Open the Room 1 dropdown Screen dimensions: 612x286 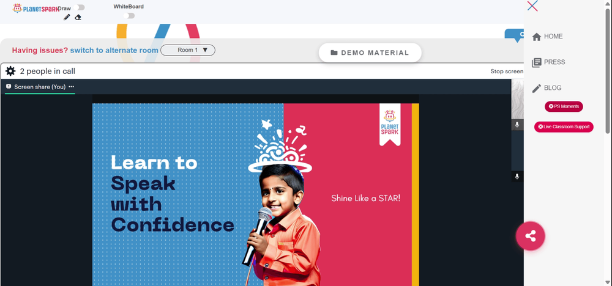point(188,50)
